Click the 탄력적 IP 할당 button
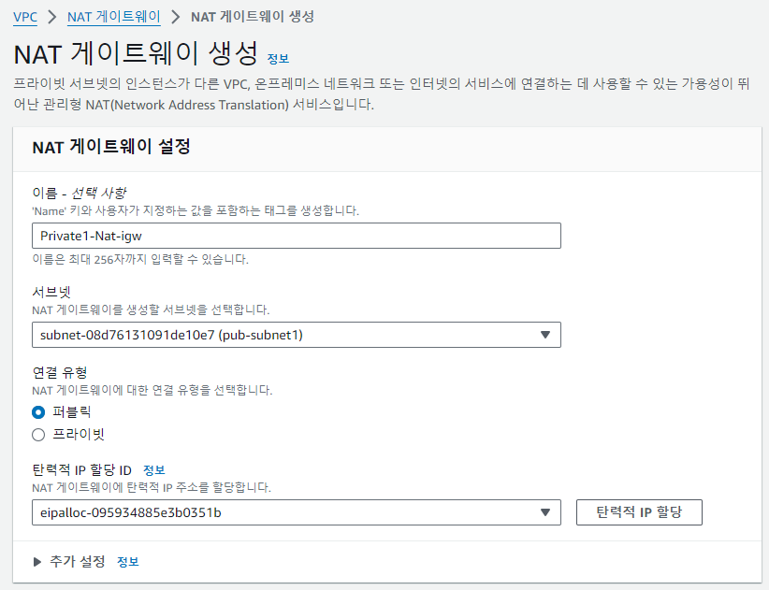Image resolution: width=769 pixels, height=590 pixels. coord(639,512)
